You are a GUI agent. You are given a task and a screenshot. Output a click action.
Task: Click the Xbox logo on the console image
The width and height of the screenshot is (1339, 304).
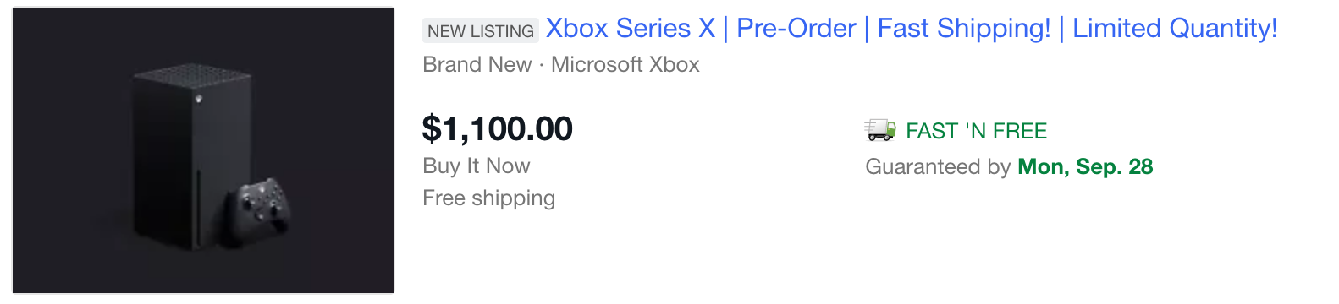click(198, 99)
